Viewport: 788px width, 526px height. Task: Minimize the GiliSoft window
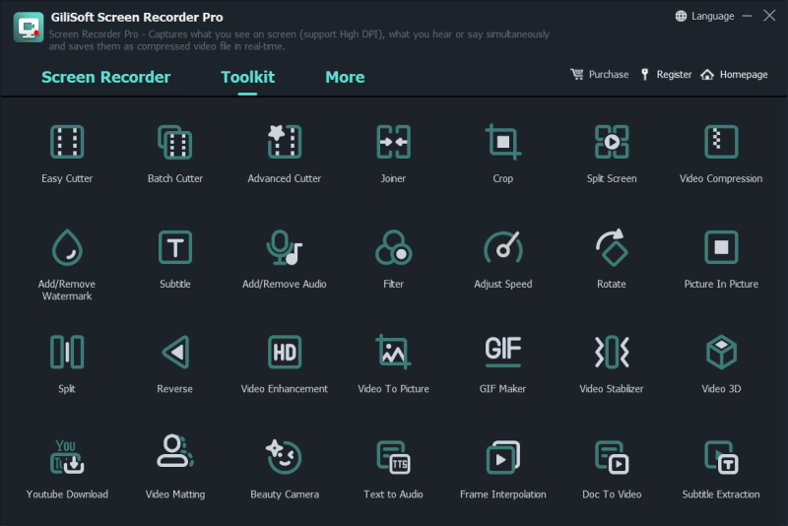pyautogui.click(x=748, y=16)
